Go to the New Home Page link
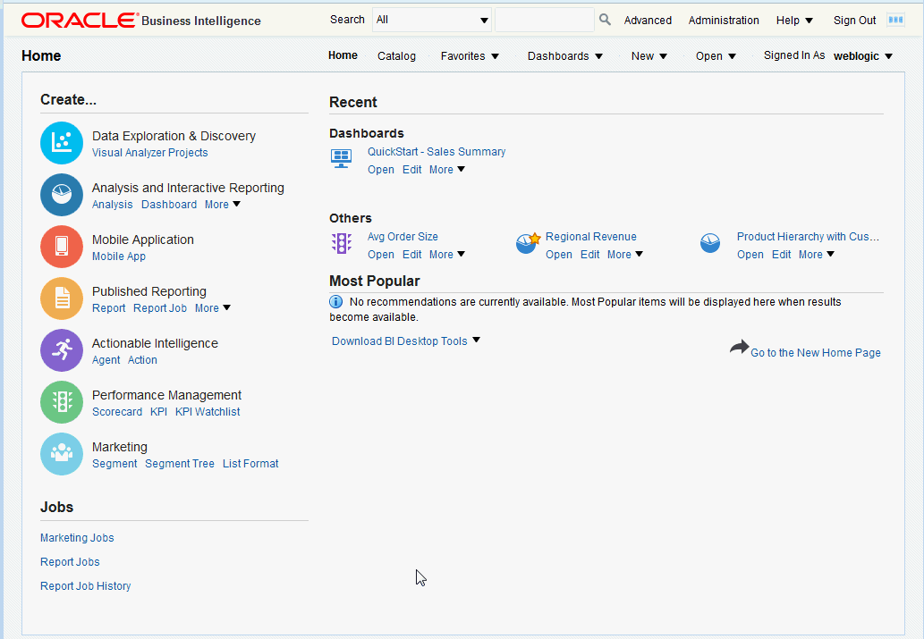The image size is (924, 639). click(816, 353)
